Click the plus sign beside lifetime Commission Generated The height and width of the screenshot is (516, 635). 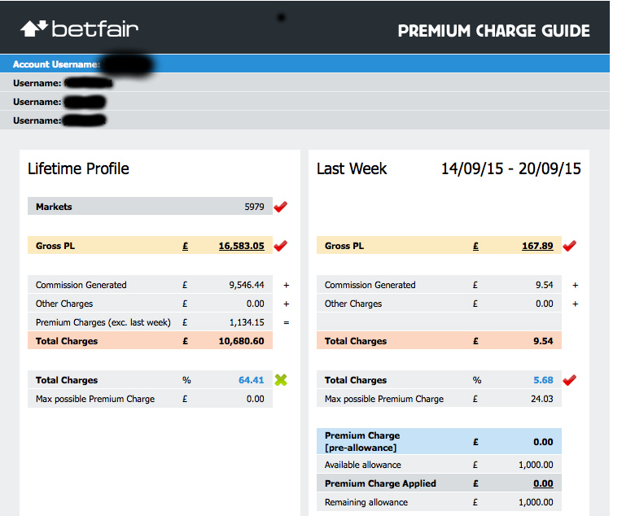point(287,286)
